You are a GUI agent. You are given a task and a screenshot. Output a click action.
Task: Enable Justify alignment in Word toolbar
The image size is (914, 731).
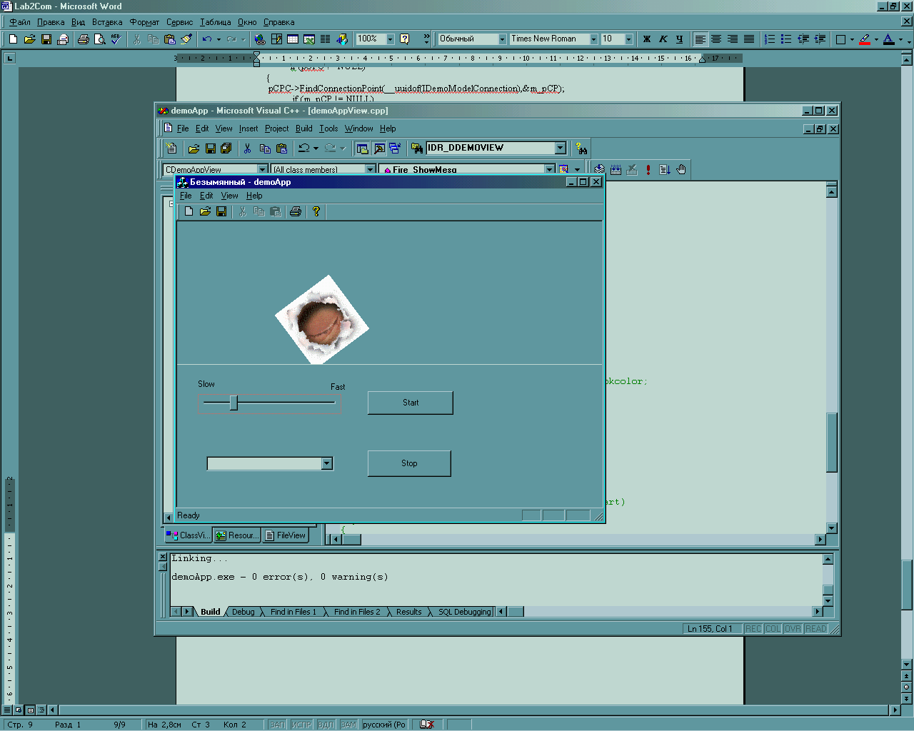click(x=749, y=39)
